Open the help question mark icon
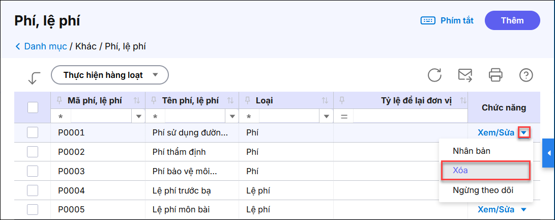The width and height of the screenshot is (555, 220). tap(525, 75)
